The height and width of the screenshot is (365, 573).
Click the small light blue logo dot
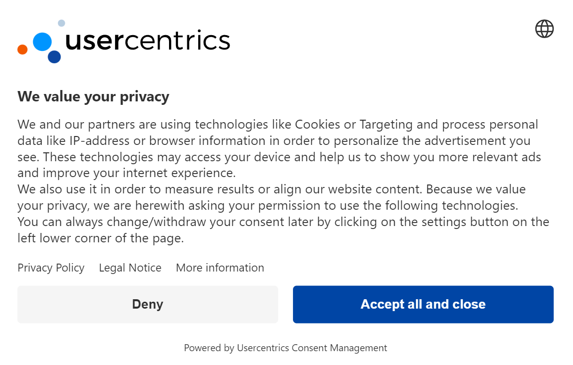pyautogui.click(x=62, y=22)
